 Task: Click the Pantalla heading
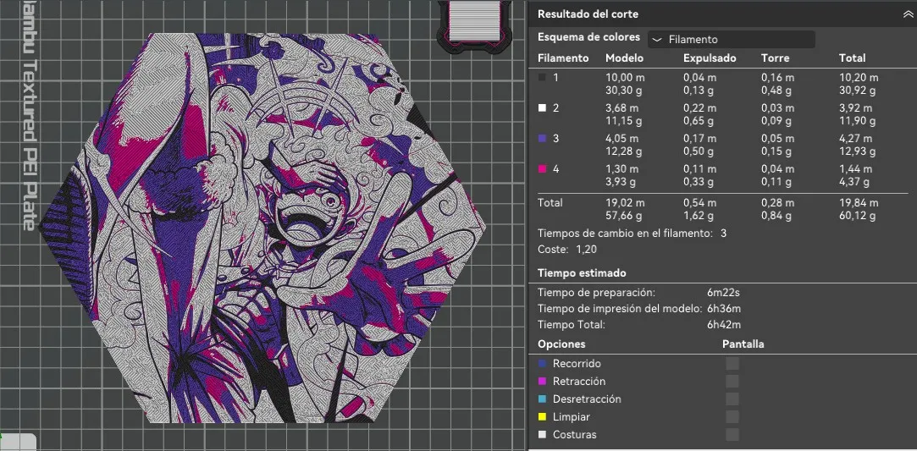743,344
